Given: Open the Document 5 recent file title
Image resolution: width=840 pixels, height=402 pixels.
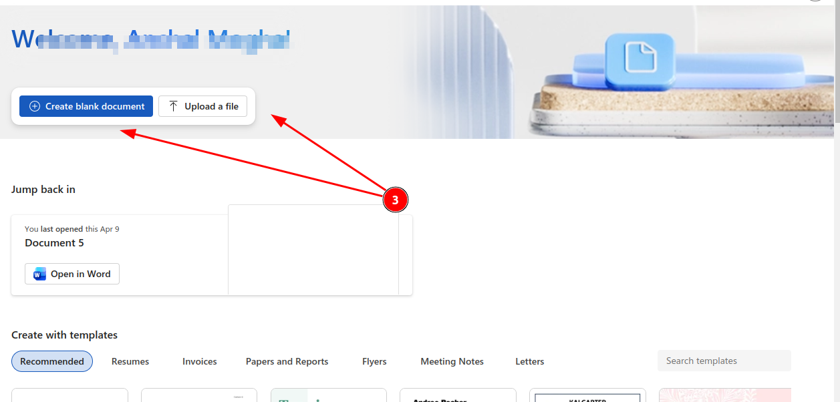Looking at the screenshot, I should tap(54, 243).
